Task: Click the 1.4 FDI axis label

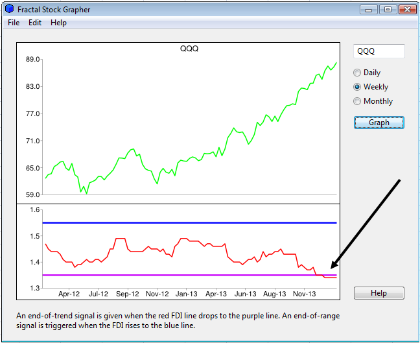Action: click(x=34, y=262)
